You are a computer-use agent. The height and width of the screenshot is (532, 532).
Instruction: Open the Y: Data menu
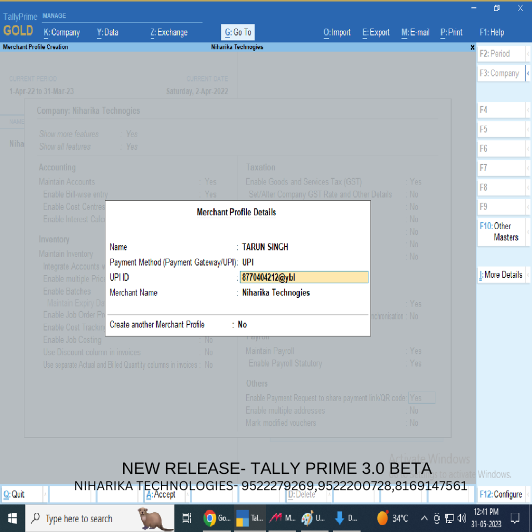(108, 33)
